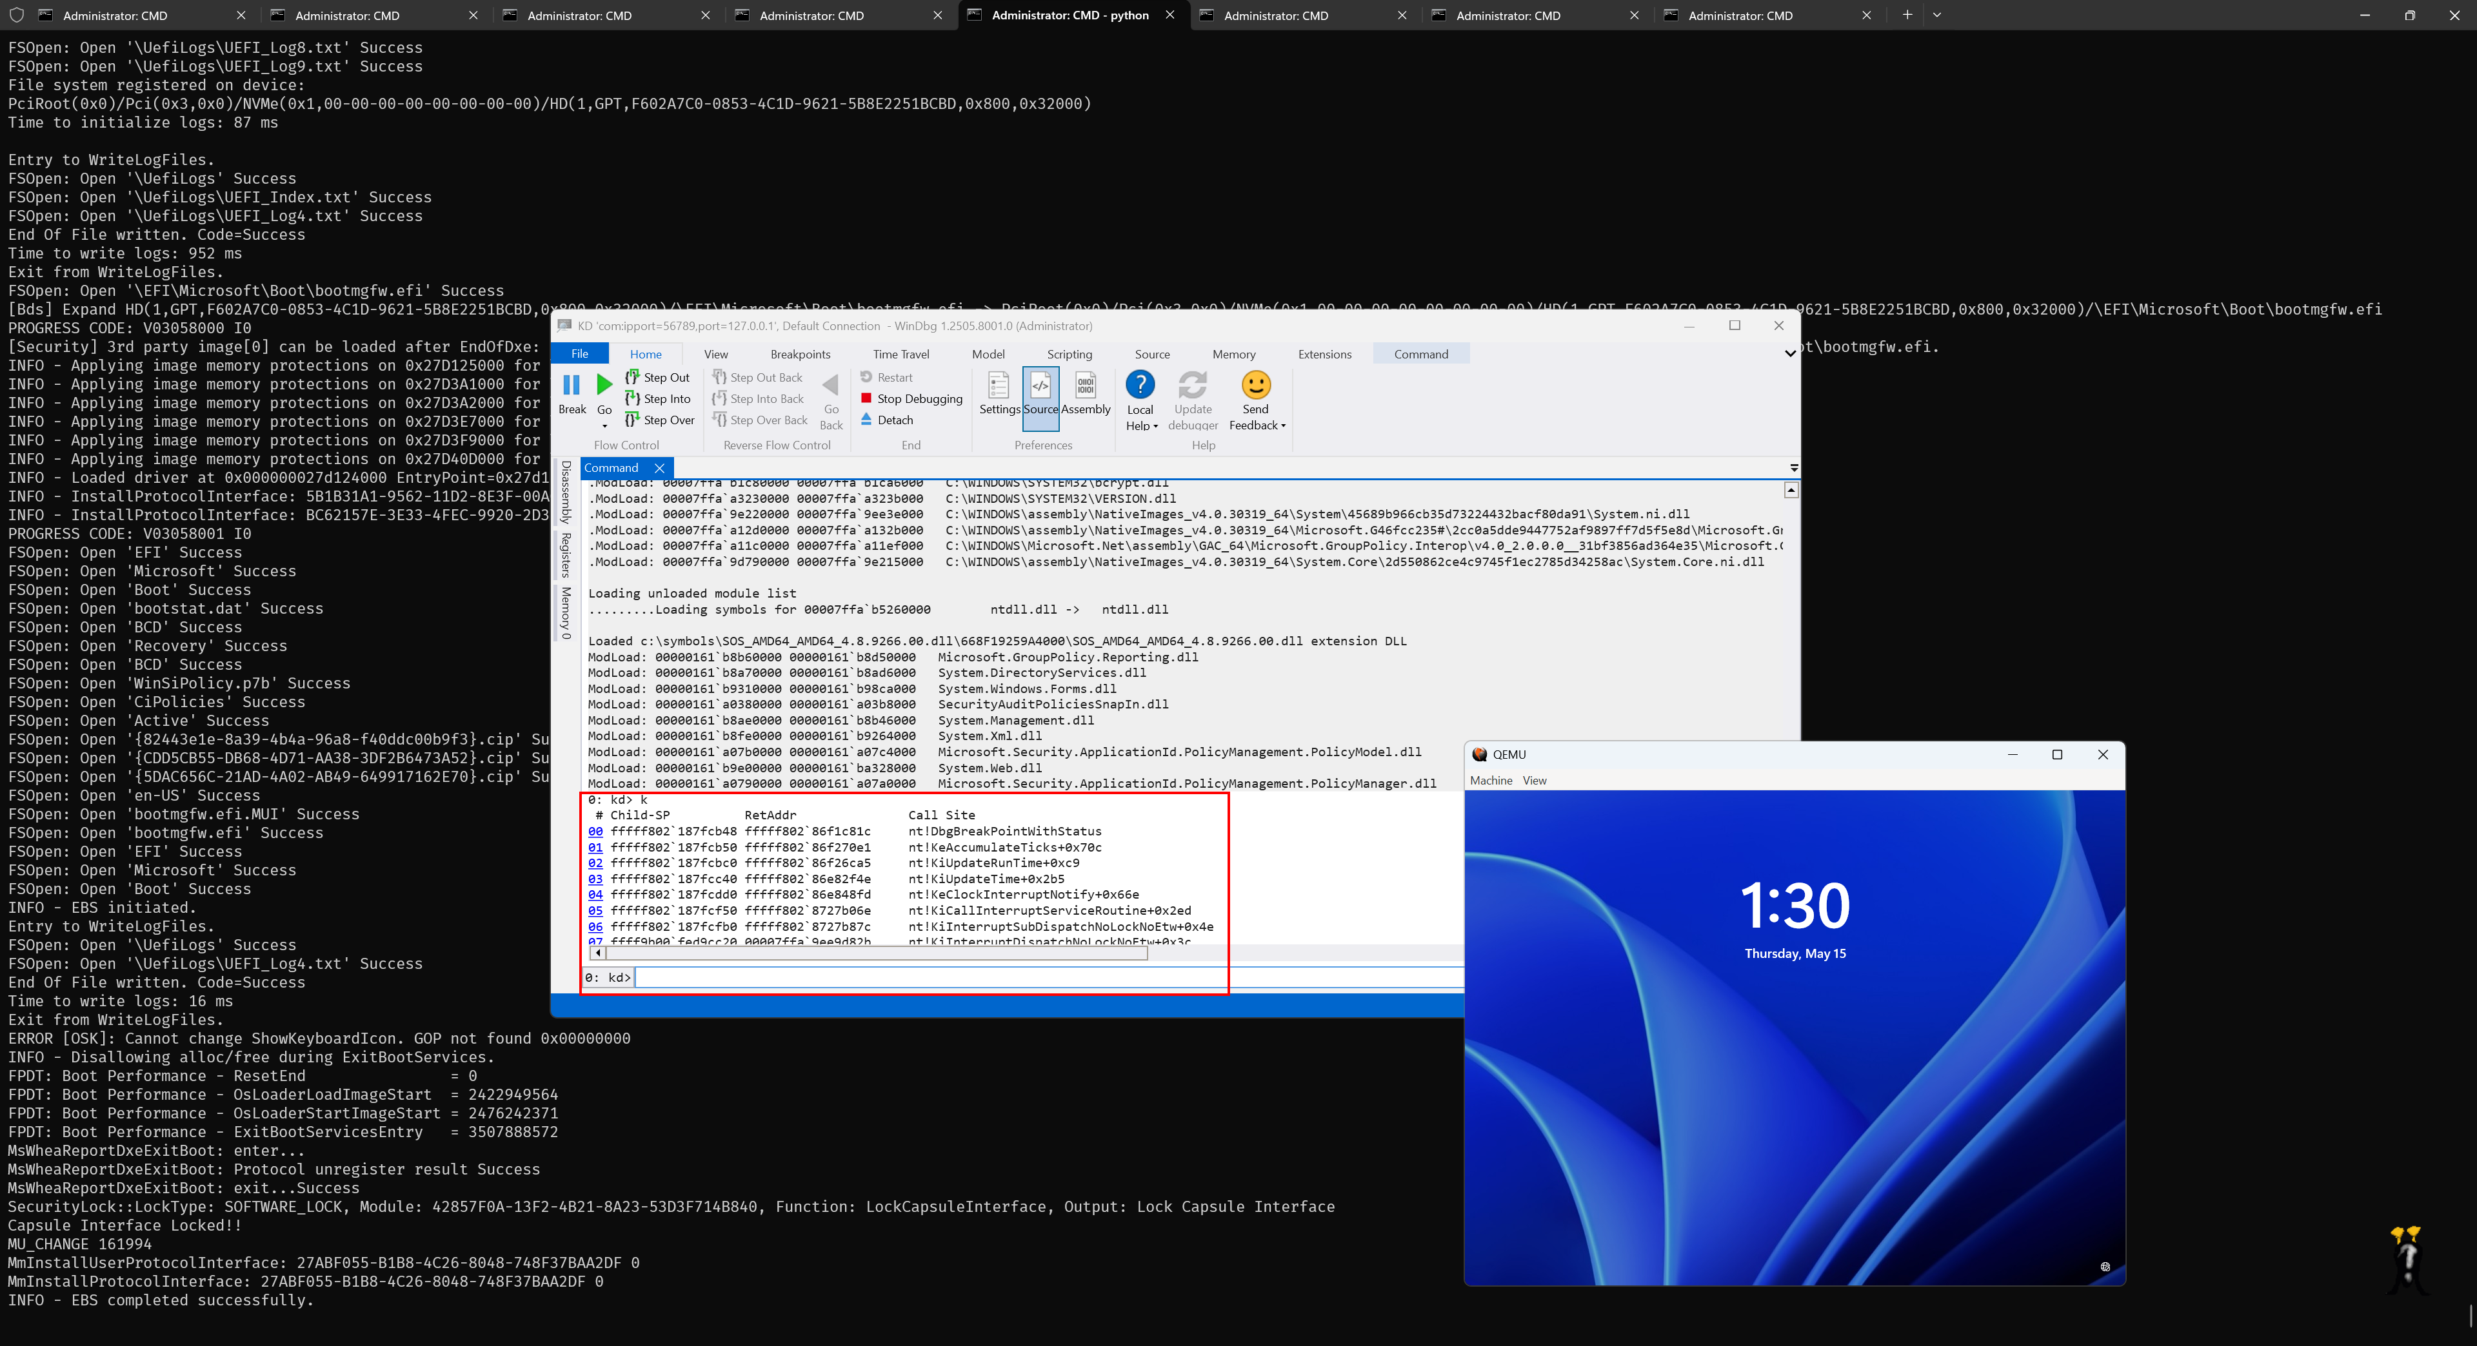Click Step Into Back
This screenshot has height=1346, width=2477.
click(758, 399)
